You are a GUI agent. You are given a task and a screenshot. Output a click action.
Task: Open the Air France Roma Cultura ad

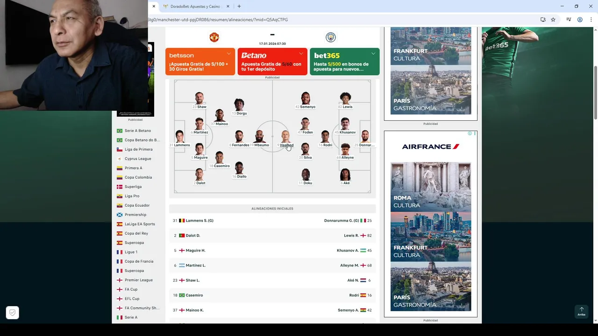tap(431, 187)
